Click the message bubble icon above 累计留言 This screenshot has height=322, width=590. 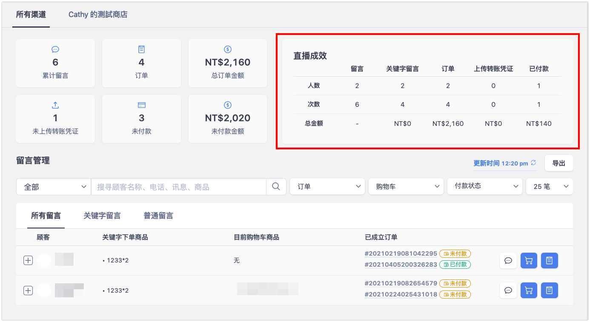tap(55, 49)
